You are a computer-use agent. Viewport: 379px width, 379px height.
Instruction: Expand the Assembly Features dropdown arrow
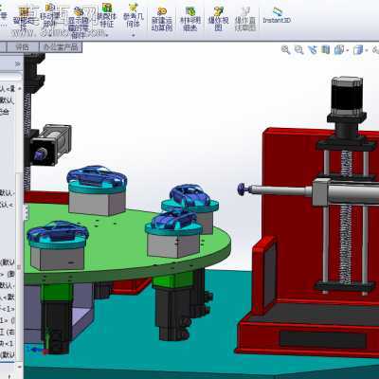pos(107,35)
